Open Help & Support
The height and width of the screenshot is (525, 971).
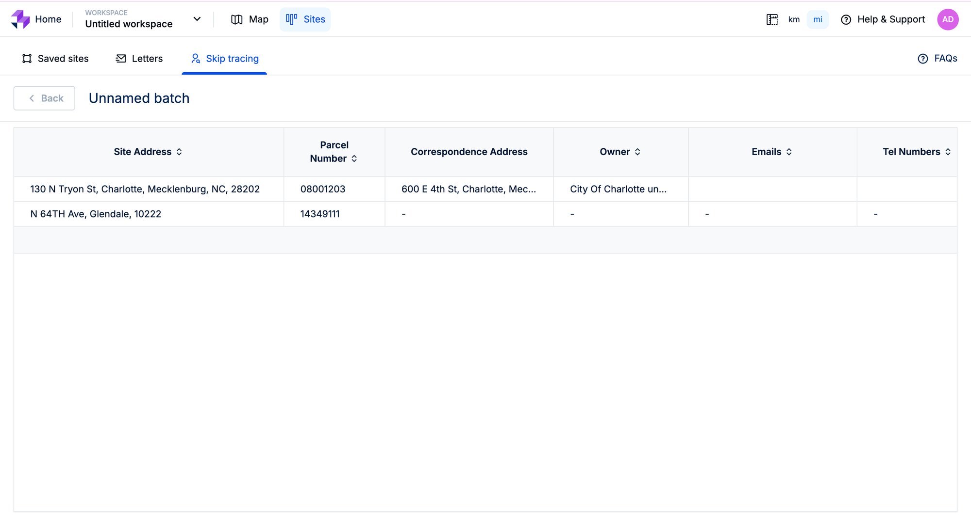coord(883,19)
